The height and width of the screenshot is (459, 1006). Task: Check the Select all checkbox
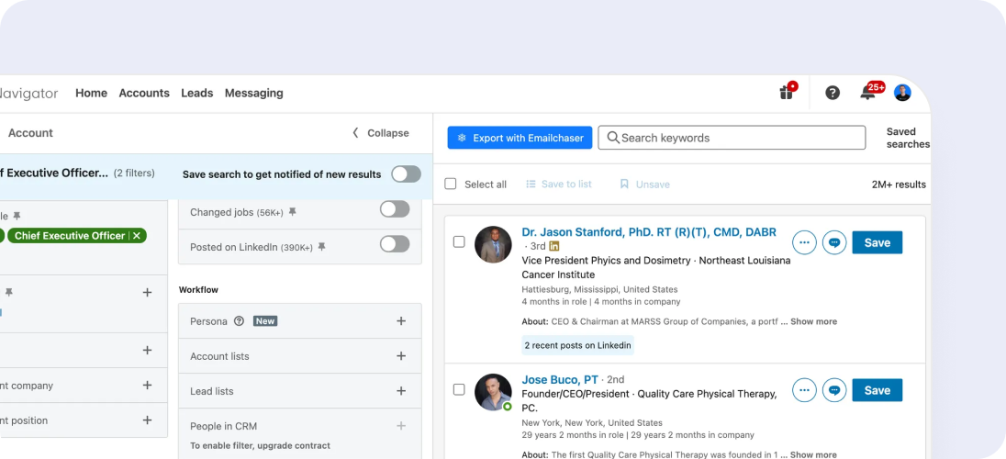[x=451, y=185]
